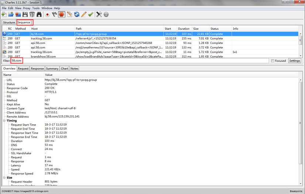The height and width of the screenshot is (194, 305).
Task: Open the View menu
Action: 18,8
